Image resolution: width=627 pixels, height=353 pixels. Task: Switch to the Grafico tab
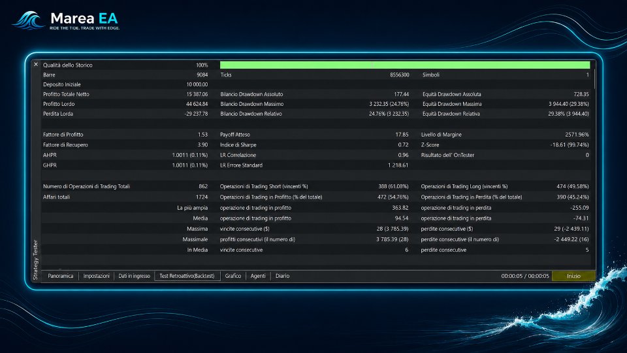pyautogui.click(x=233, y=276)
